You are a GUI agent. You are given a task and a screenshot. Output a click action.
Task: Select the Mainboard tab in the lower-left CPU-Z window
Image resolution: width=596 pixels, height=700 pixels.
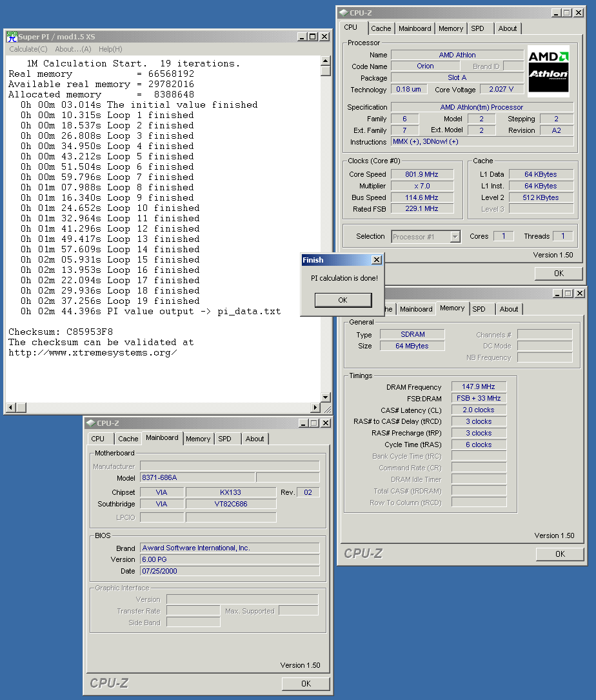[162, 438]
